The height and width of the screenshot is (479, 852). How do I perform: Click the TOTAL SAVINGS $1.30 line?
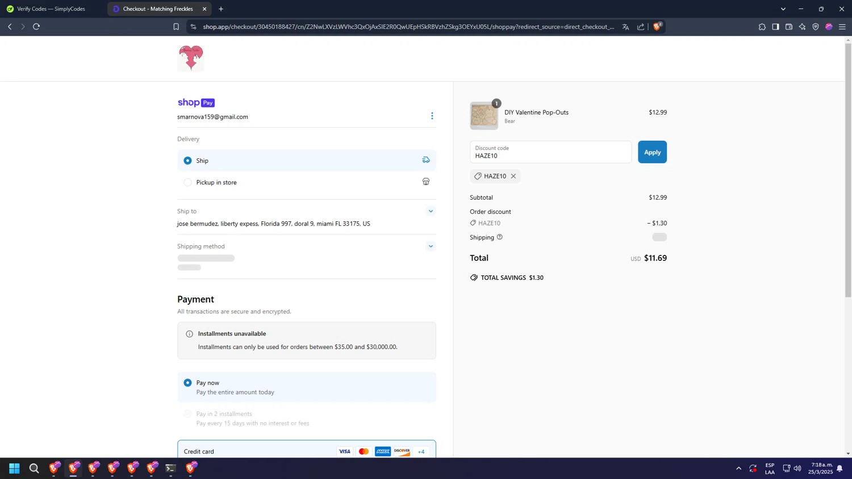pos(507,278)
